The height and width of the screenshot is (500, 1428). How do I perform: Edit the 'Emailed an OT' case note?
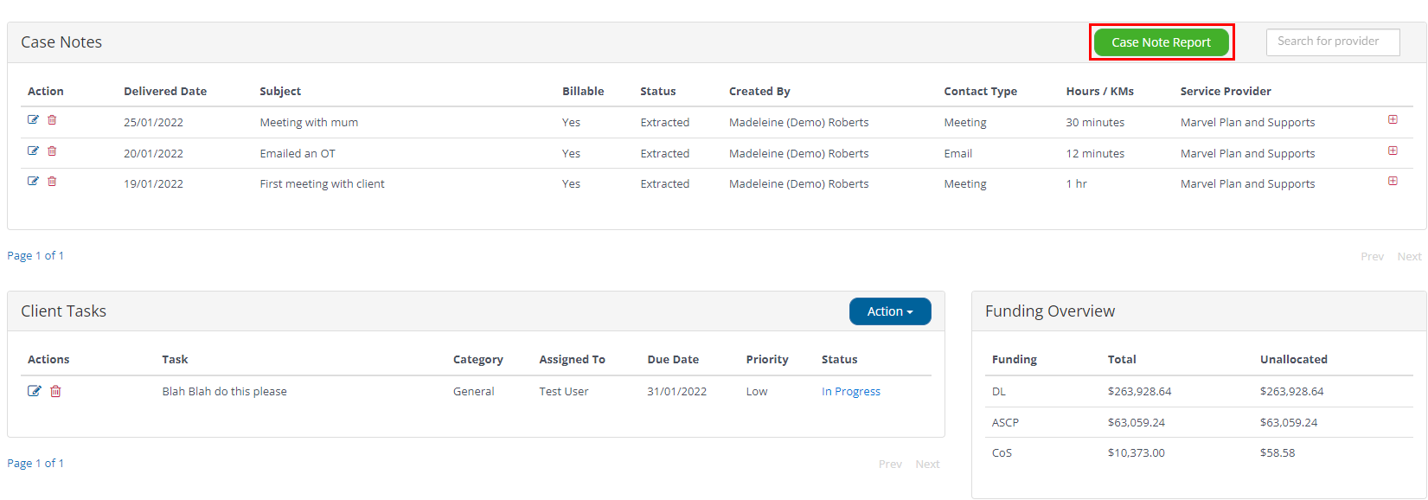33,151
